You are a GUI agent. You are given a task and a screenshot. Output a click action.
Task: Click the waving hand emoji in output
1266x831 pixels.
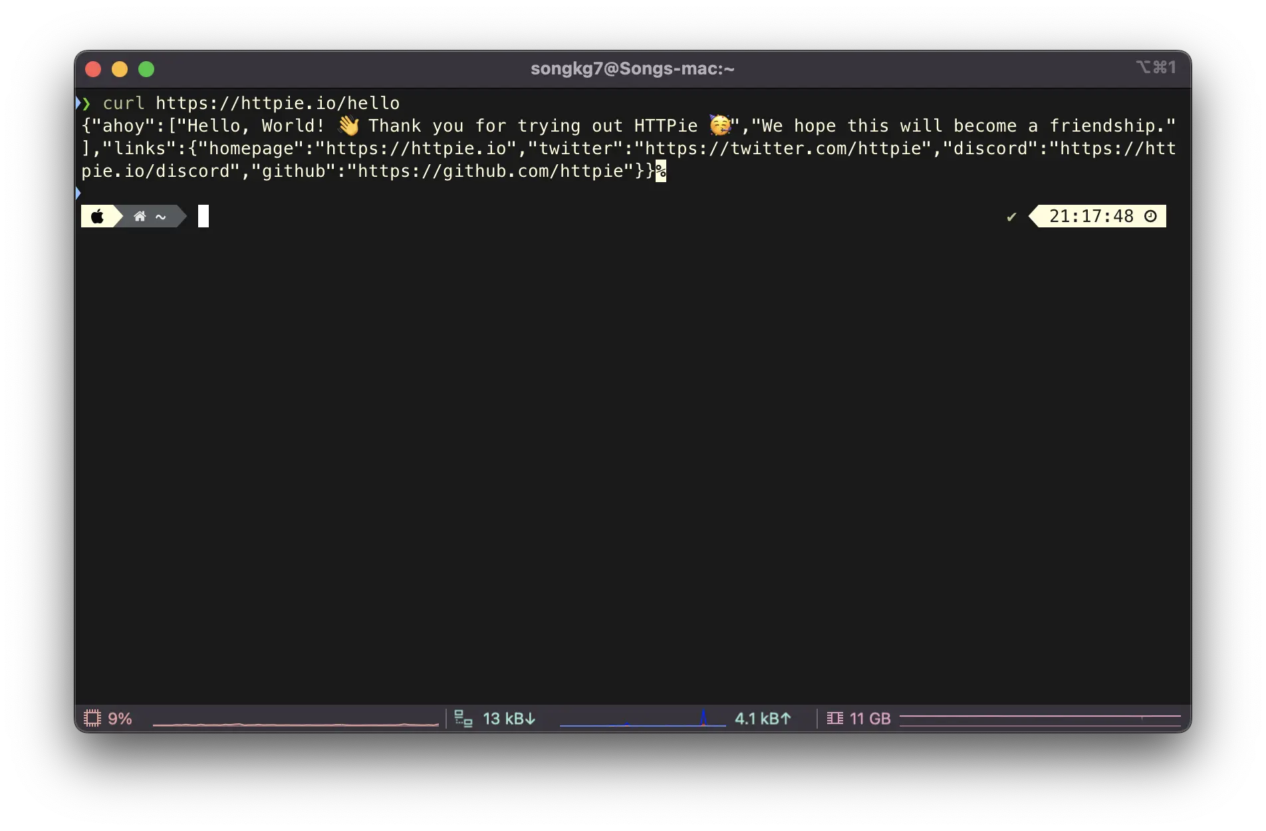click(348, 125)
